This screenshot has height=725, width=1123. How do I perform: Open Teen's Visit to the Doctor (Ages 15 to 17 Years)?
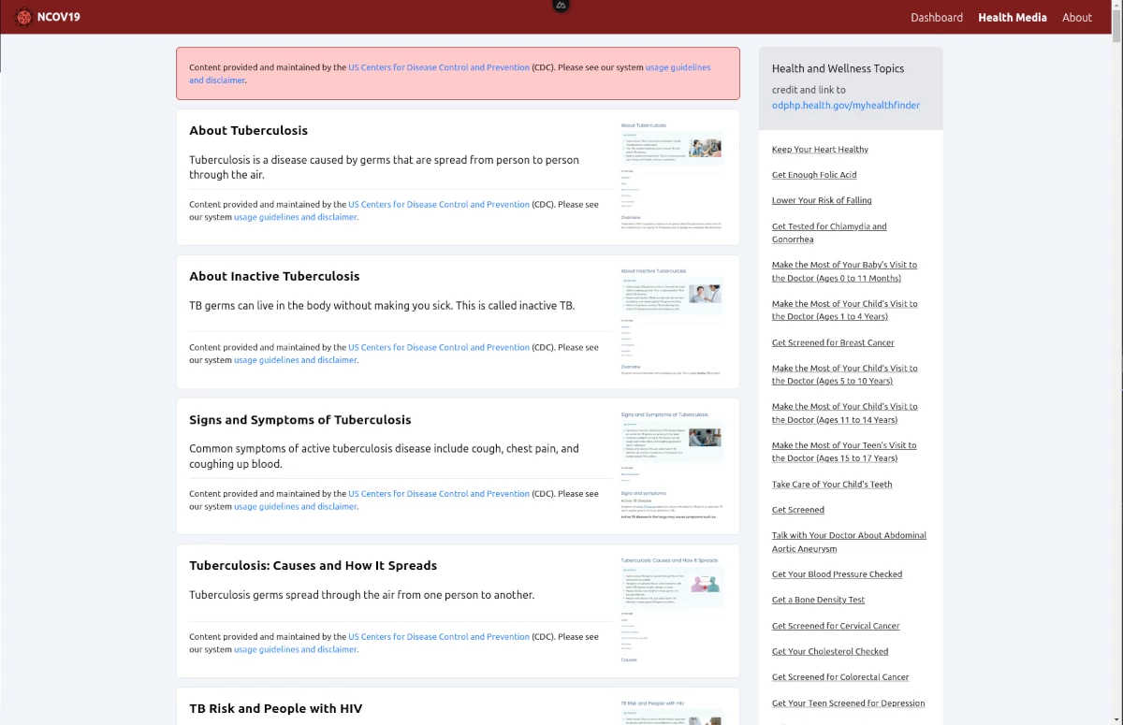coord(844,452)
